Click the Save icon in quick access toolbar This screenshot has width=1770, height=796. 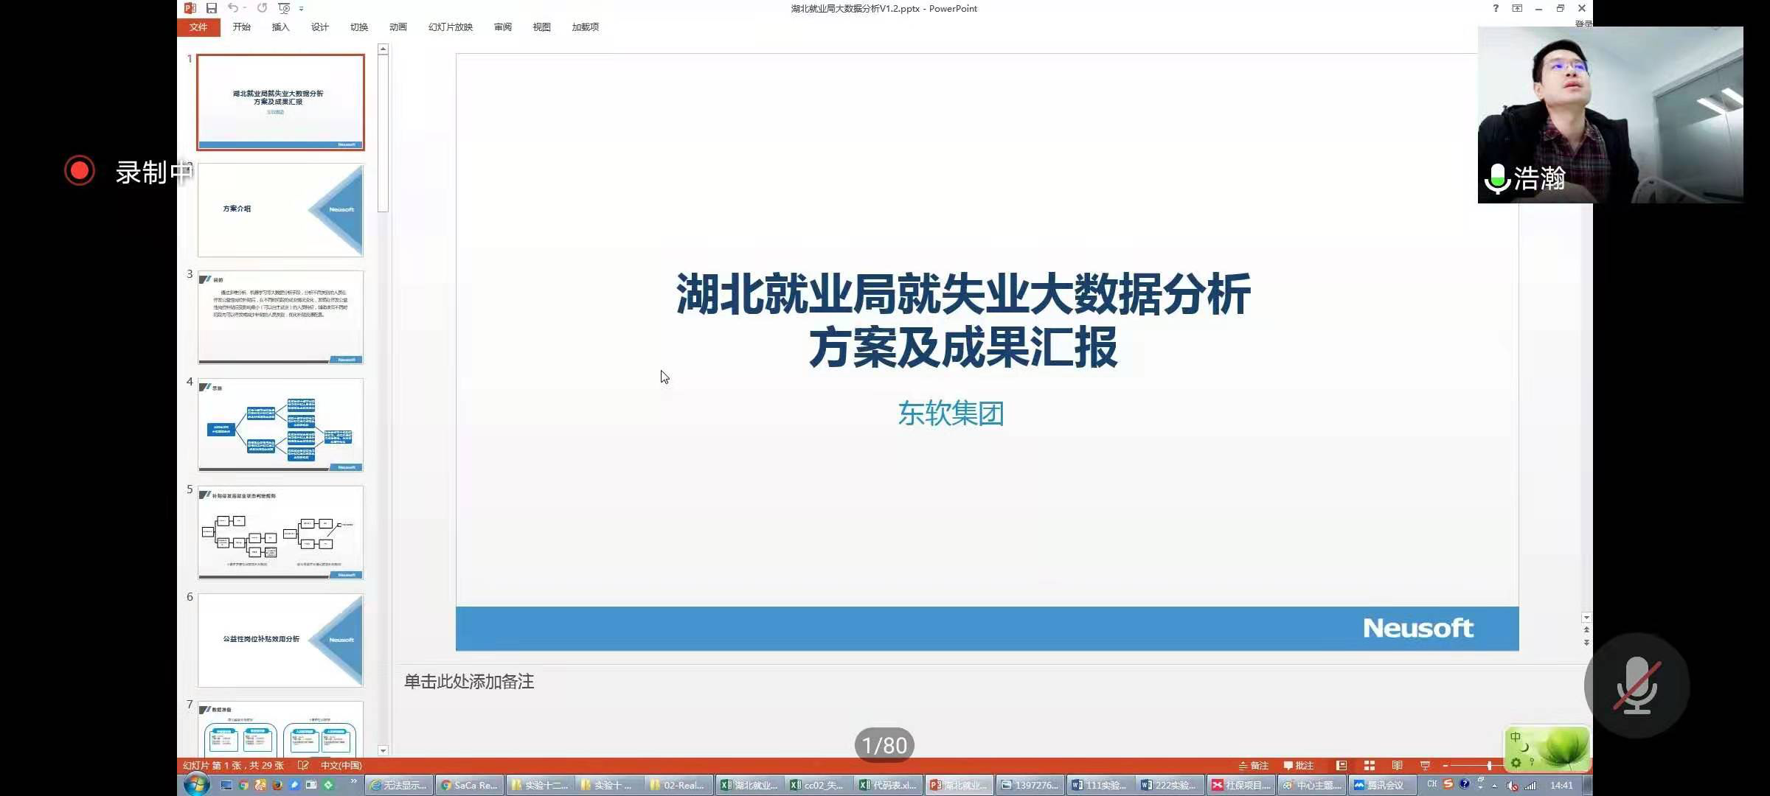[212, 8]
